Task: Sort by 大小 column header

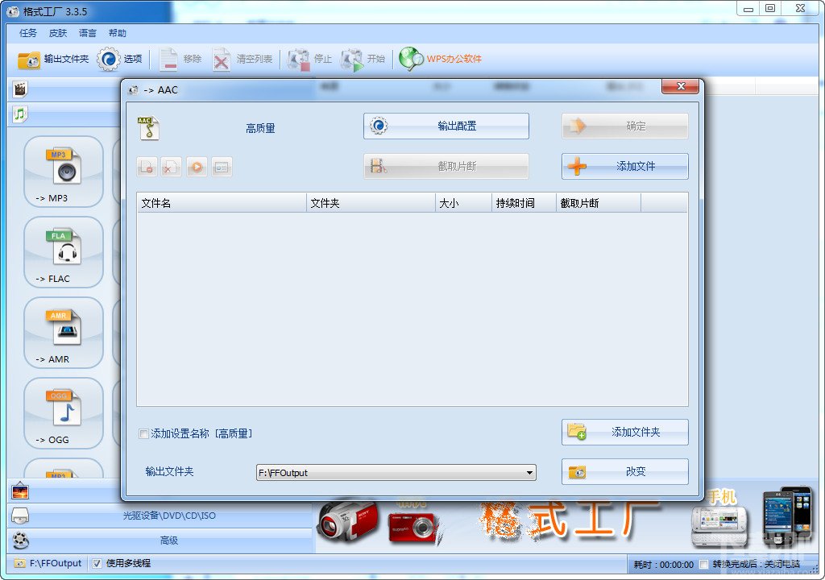Action: (463, 203)
